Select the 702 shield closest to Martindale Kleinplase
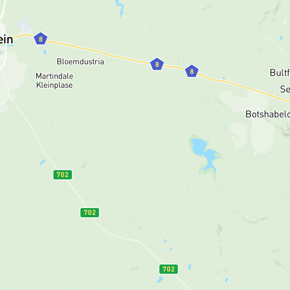Viewport: 290px width, 290px height. tap(63, 175)
